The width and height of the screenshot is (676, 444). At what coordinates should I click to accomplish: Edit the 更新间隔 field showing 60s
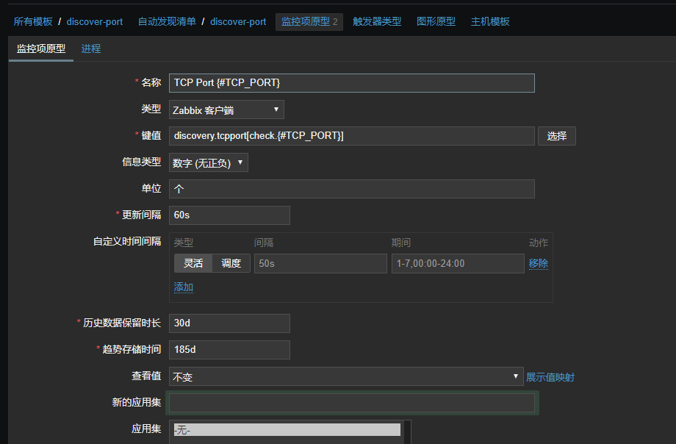pos(229,215)
